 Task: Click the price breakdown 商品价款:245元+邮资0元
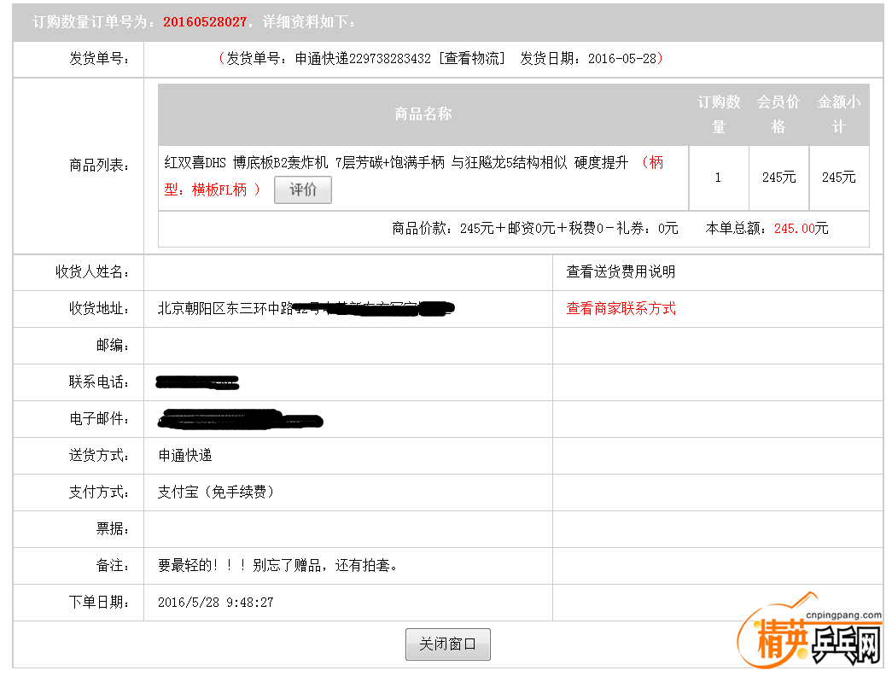point(473,229)
